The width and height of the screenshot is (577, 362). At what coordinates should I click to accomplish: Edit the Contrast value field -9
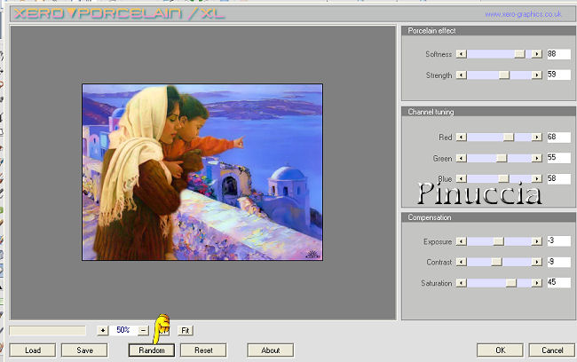point(558,262)
